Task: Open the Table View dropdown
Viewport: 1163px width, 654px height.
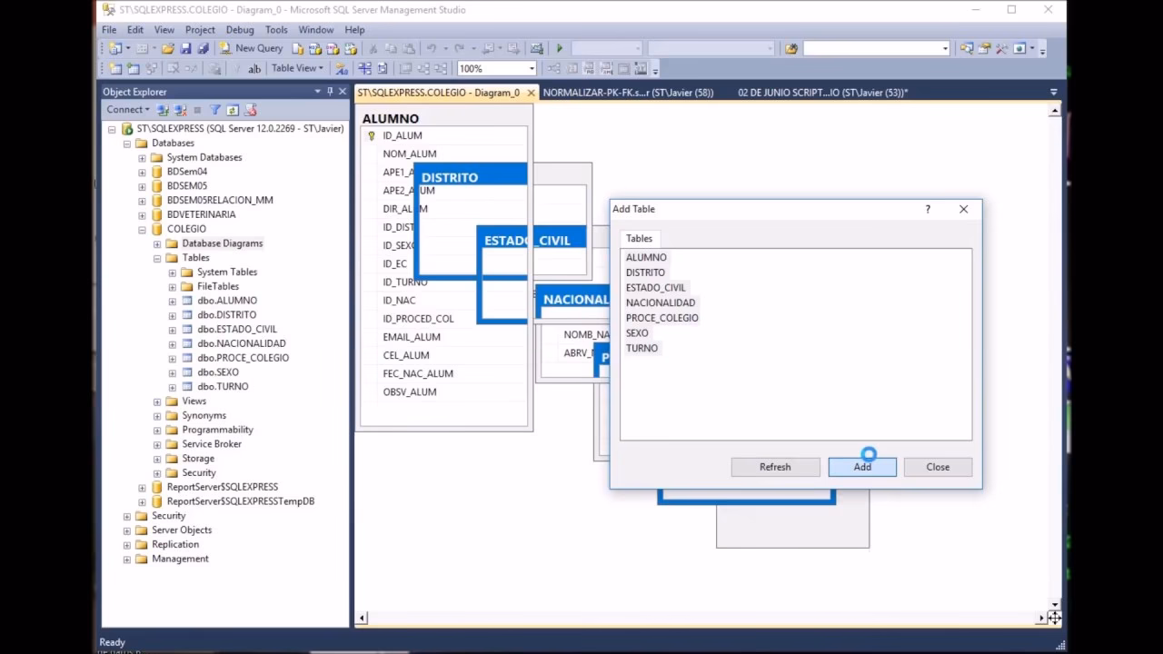Action: pos(297,68)
